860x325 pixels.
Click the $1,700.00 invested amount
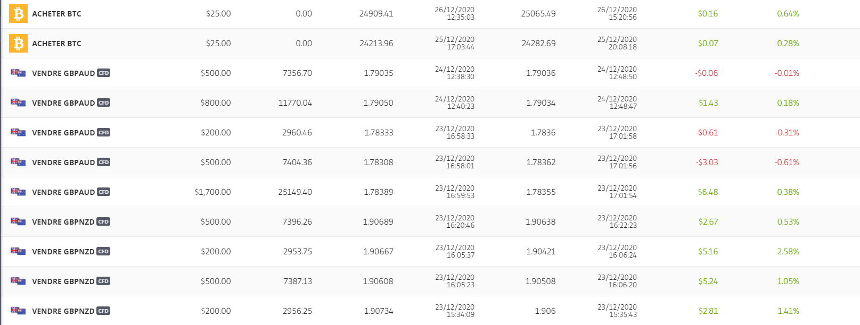pyautogui.click(x=212, y=192)
